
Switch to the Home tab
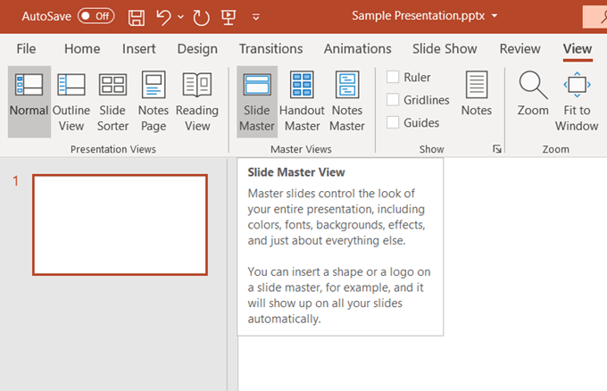click(82, 49)
